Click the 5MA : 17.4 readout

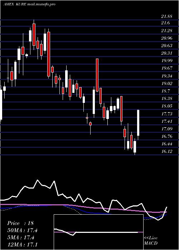[x=21, y=237]
